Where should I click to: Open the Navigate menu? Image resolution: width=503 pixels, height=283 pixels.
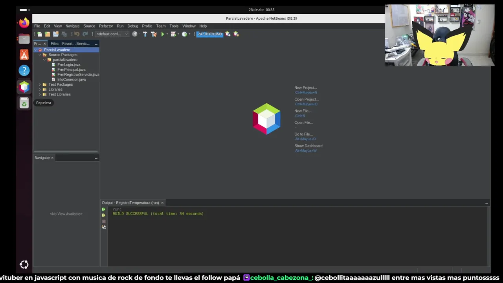click(x=72, y=26)
